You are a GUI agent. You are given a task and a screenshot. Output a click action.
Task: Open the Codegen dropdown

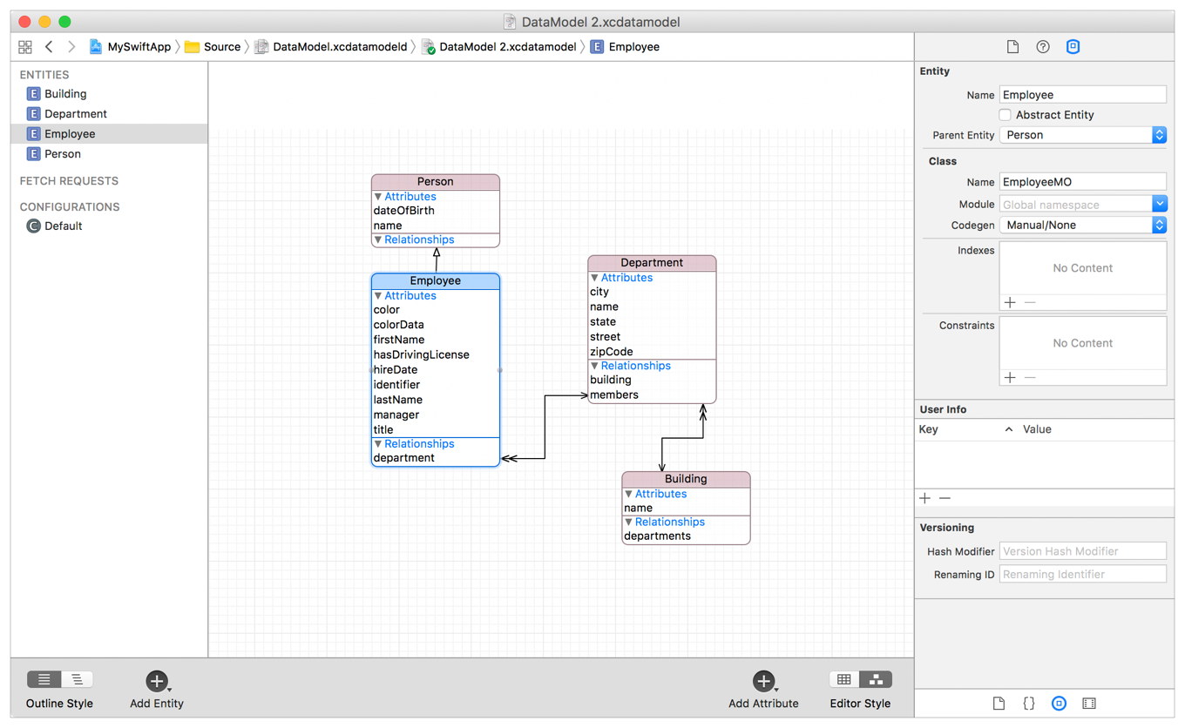click(x=1082, y=225)
